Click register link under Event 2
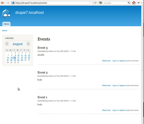144x124 pixels. pos(122,86)
